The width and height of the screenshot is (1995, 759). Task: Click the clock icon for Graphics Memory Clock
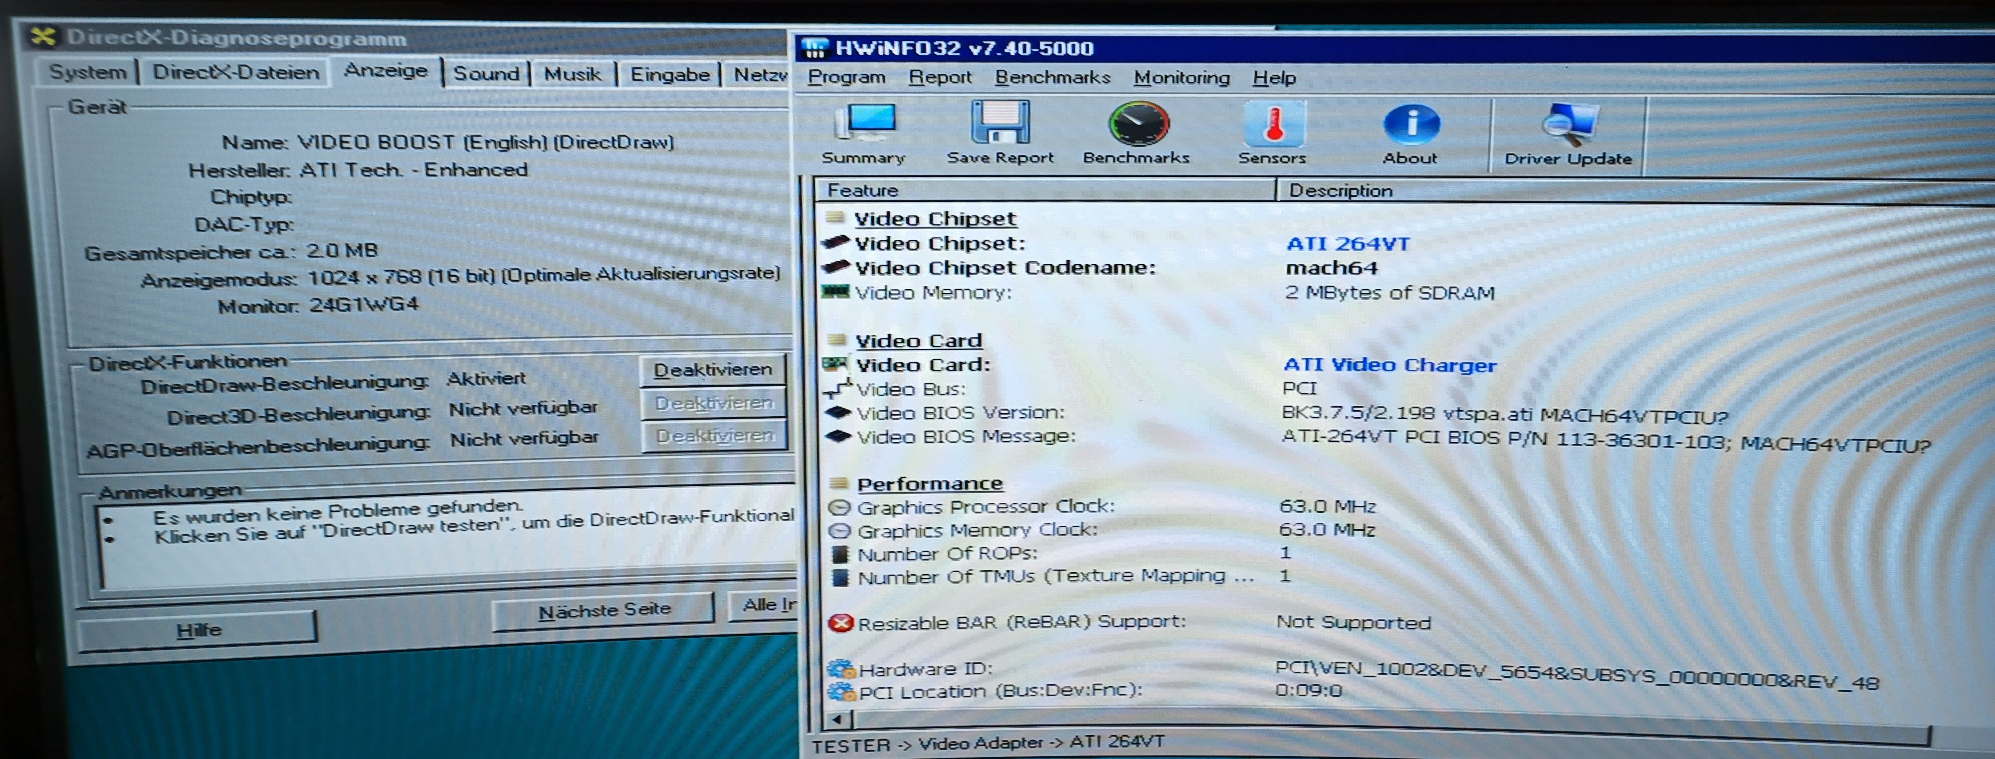pyautogui.click(x=839, y=531)
